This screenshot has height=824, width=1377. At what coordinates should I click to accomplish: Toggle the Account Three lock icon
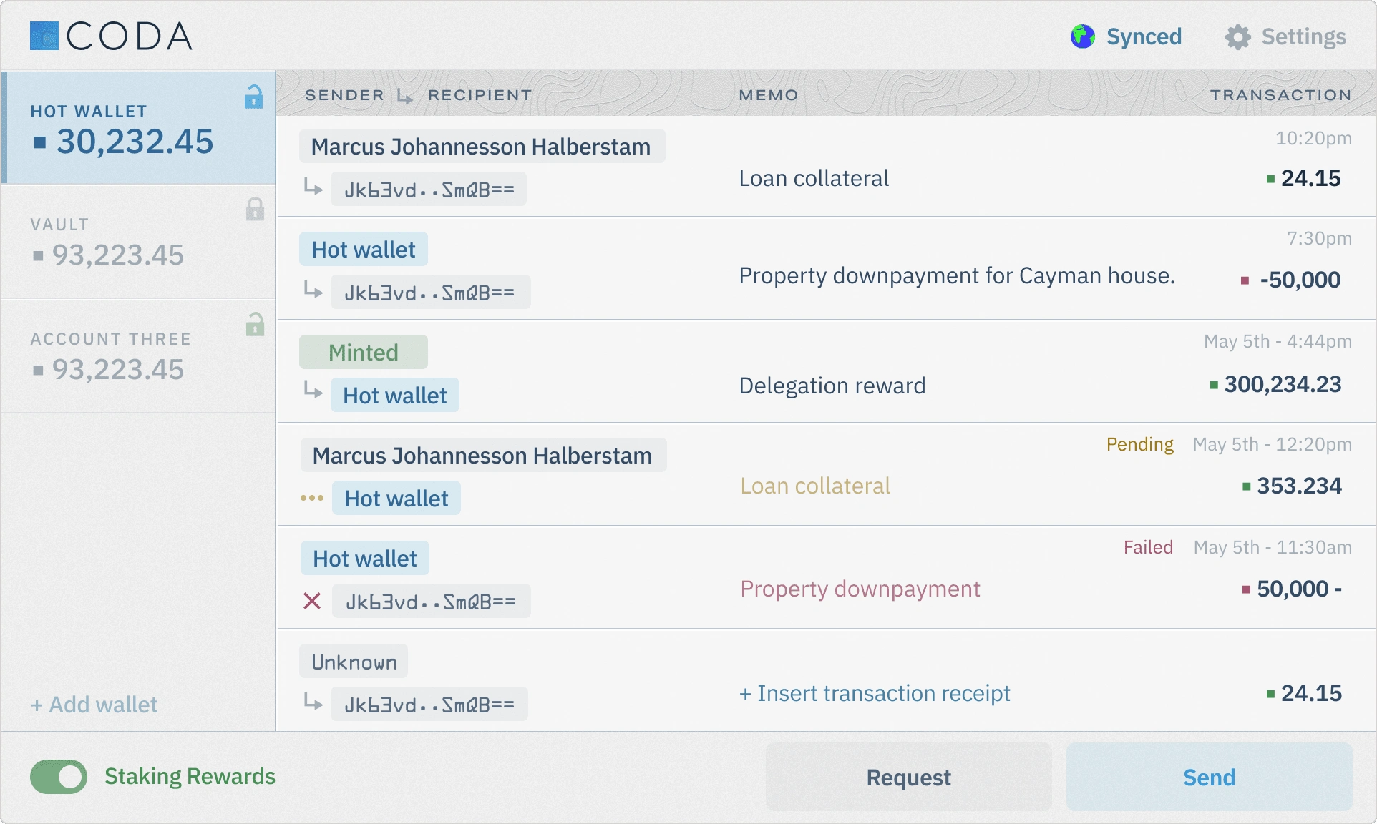tap(255, 324)
